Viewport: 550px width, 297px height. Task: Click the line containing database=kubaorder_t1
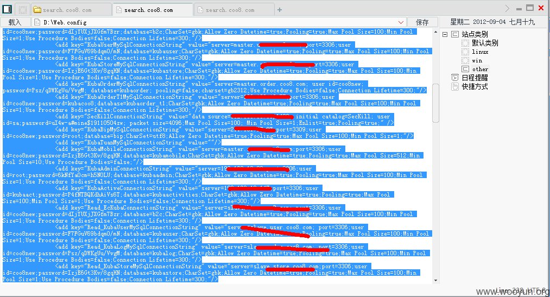click(x=211, y=104)
